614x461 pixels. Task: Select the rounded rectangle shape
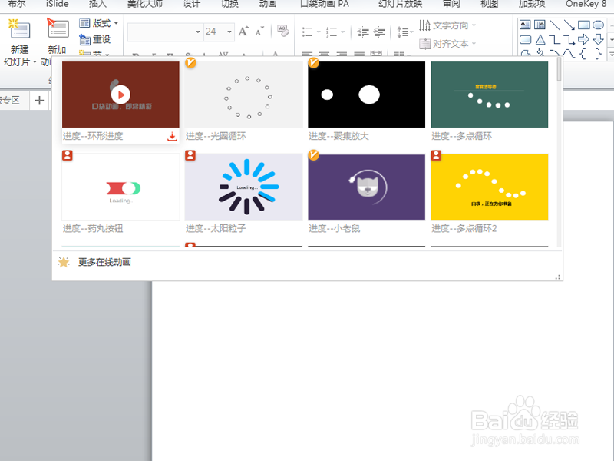525,40
